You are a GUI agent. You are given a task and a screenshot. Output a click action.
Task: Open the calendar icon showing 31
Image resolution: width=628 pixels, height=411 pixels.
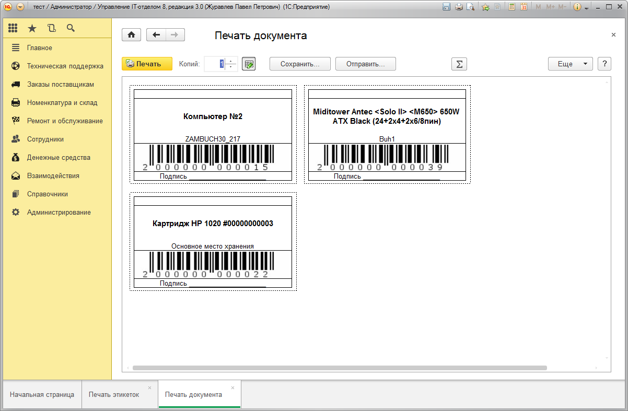(524, 7)
